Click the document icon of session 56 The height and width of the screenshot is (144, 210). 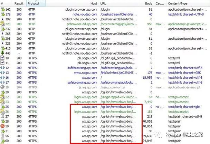tap(2, 136)
